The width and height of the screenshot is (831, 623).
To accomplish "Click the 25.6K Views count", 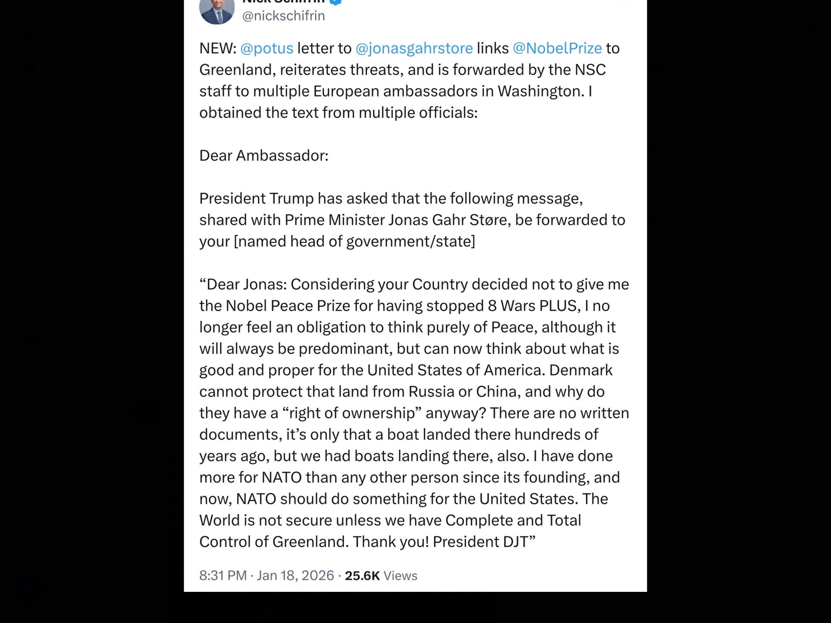I will pyautogui.click(x=381, y=575).
